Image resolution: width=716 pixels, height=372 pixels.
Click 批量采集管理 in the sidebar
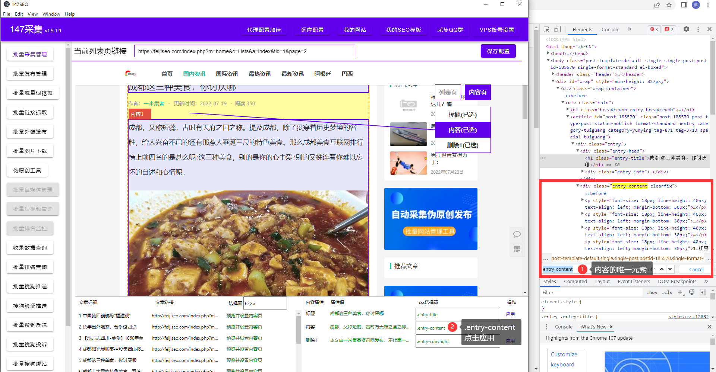(30, 54)
